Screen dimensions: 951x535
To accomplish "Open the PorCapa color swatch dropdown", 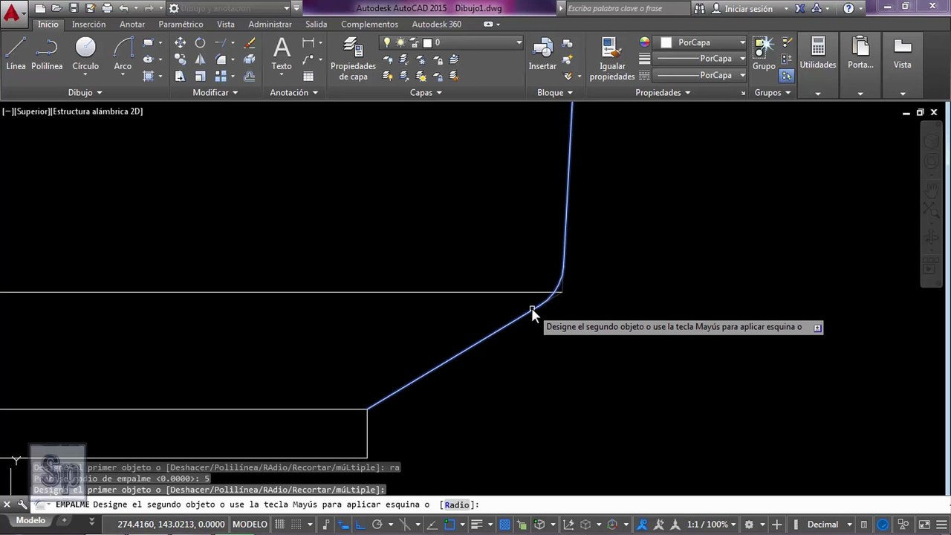I will pos(703,43).
